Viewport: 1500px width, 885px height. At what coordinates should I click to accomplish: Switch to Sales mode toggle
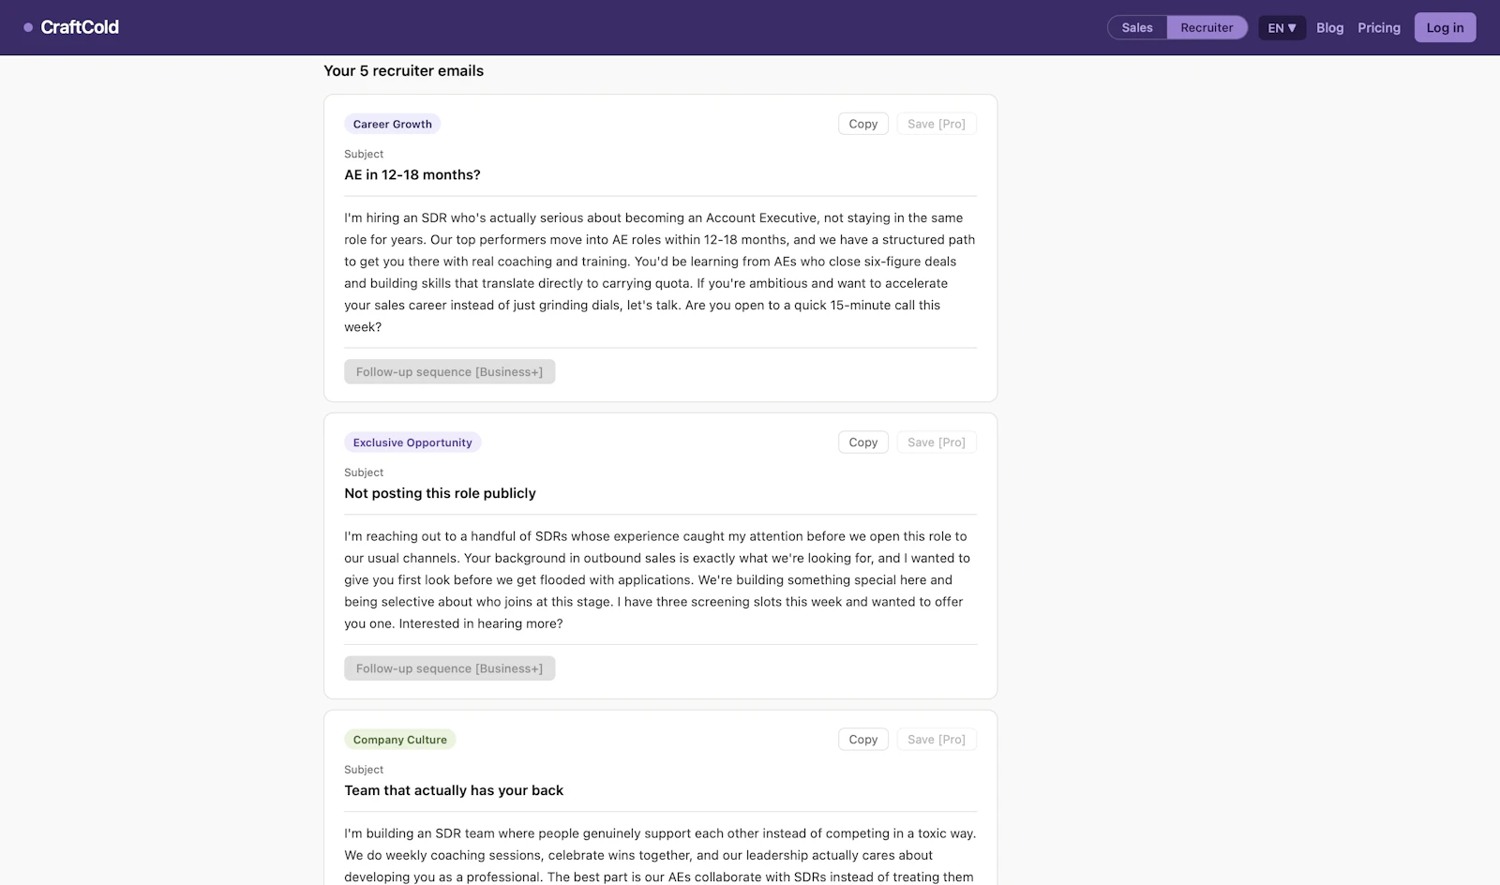1137,27
